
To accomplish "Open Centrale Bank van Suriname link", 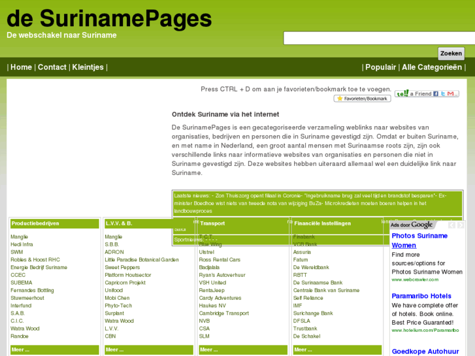I will click(x=326, y=290).
